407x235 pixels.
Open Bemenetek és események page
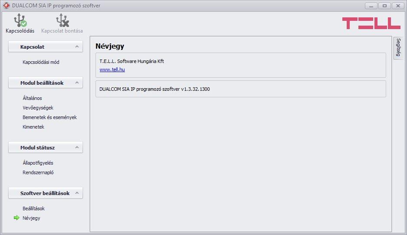click(x=49, y=117)
